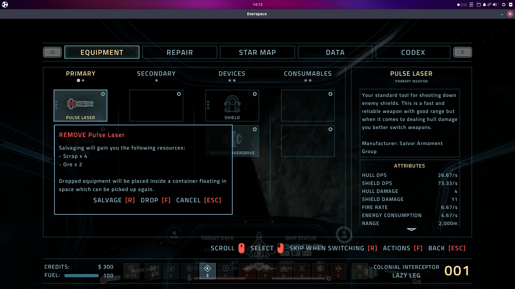This screenshot has height=289, width=515.
Task: Click Drop [F] in remove dialog
Action: [x=156, y=200]
